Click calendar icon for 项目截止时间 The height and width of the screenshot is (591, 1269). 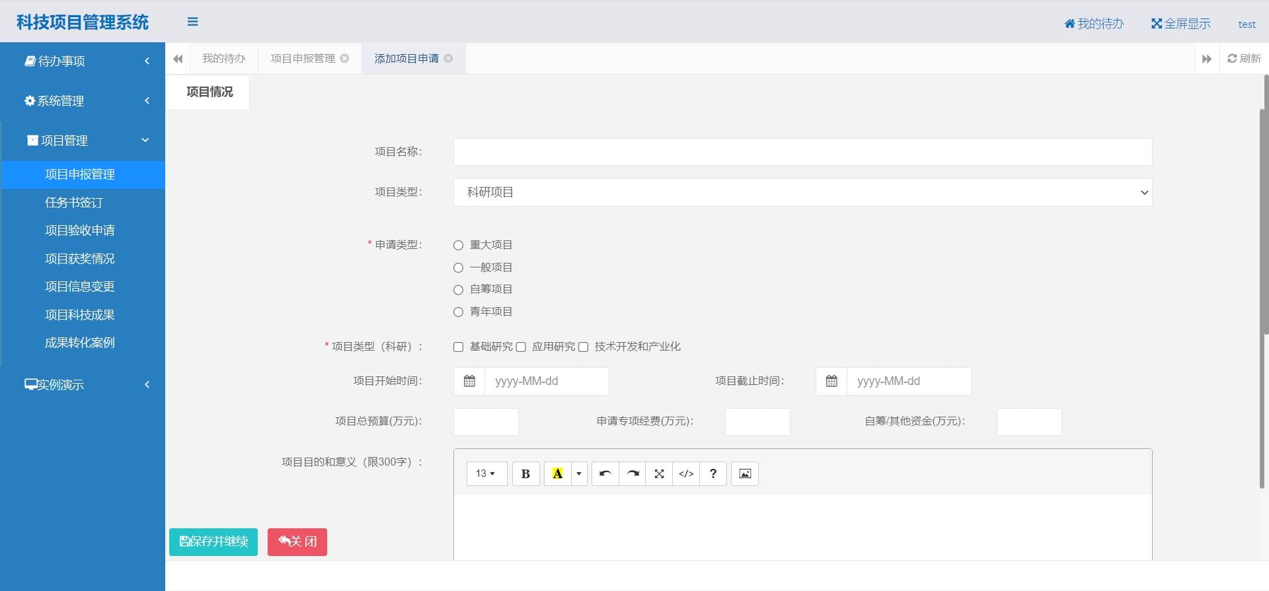coord(831,381)
